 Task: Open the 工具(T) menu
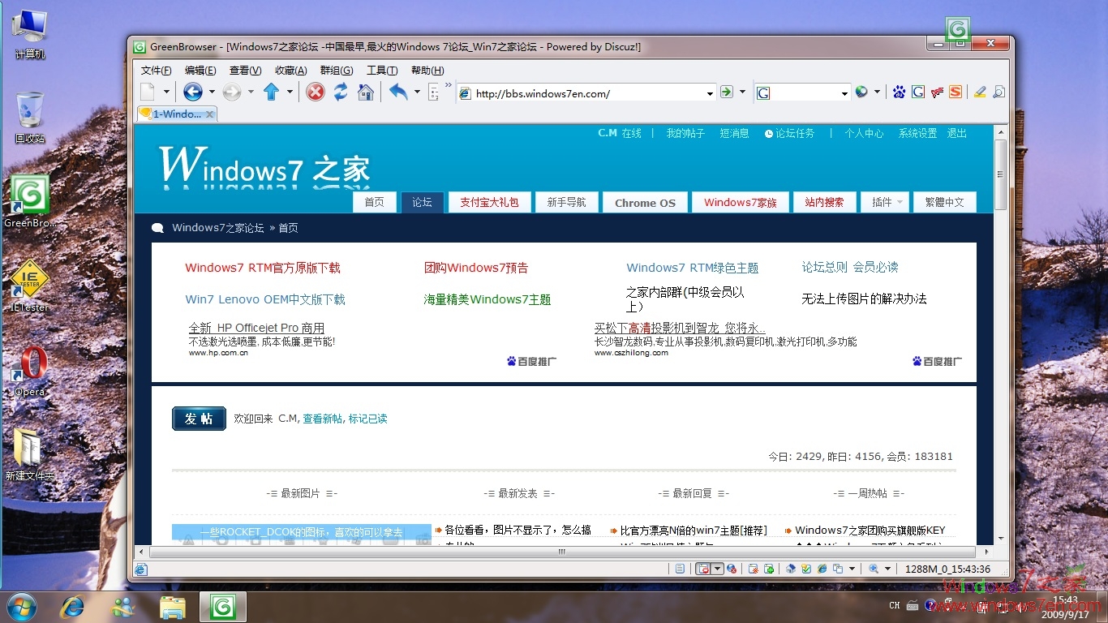(382, 70)
